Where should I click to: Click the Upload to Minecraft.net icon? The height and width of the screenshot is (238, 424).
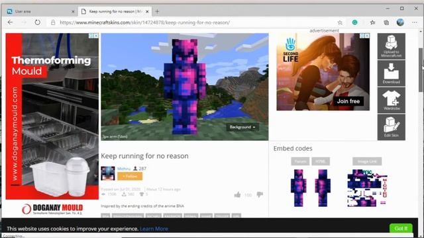click(392, 46)
